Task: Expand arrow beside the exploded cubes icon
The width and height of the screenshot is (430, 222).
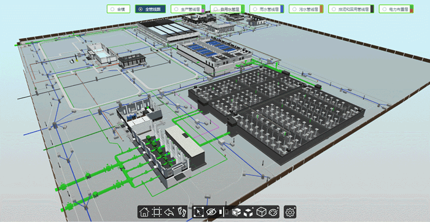Action: click(x=253, y=209)
